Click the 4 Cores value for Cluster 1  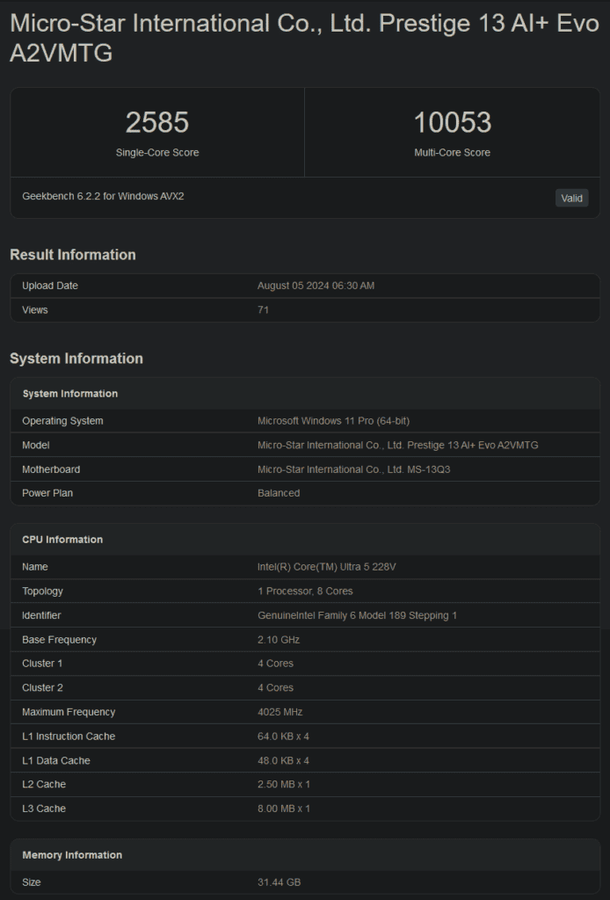coord(275,664)
